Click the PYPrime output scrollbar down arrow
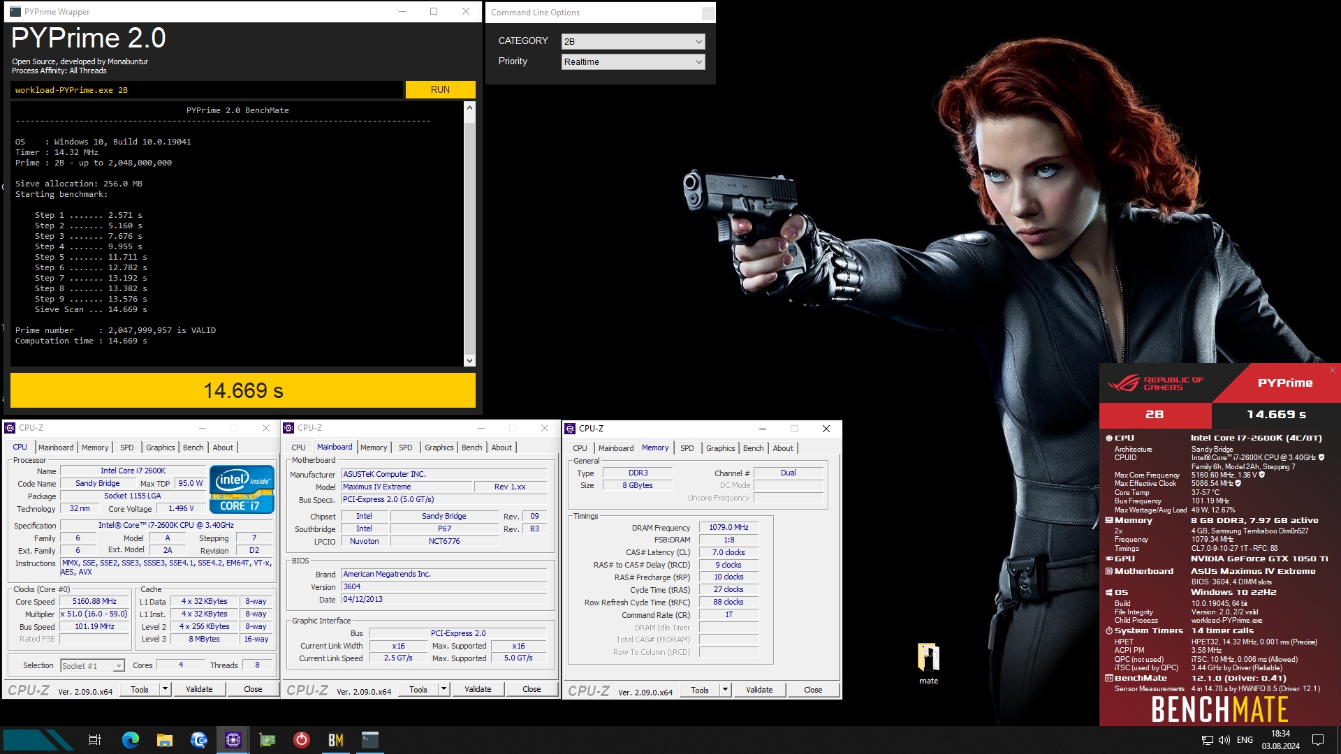This screenshot has height=754, width=1341. pyautogui.click(x=469, y=361)
